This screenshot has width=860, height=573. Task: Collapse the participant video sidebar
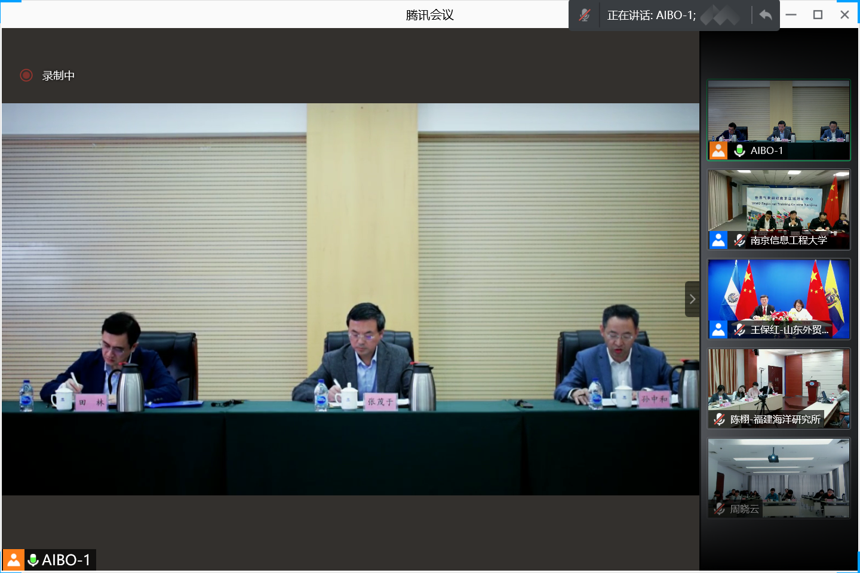click(692, 299)
